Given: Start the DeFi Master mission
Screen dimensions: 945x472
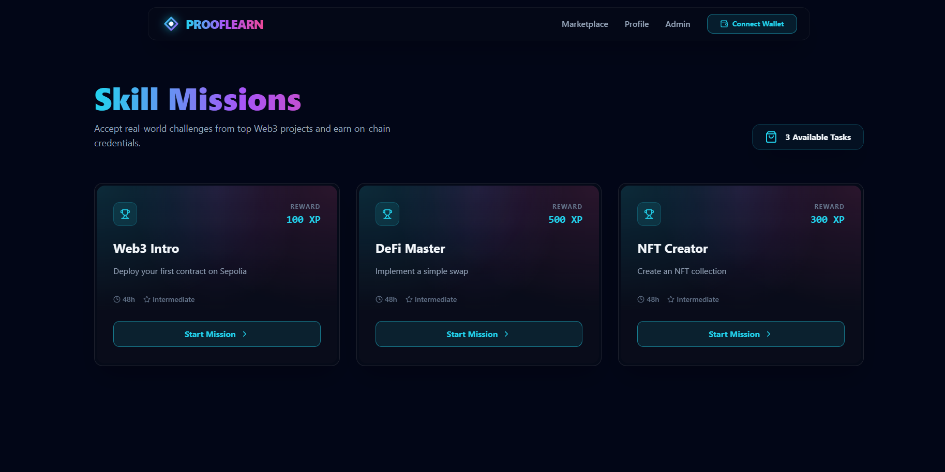Looking at the screenshot, I should coord(478,334).
